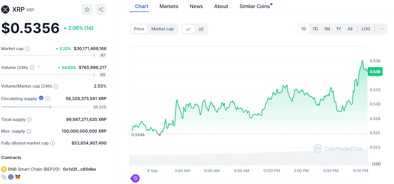Click the verified badge next to Circulating supply
Viewport: 394px width, 184px height.
(41, 98)
